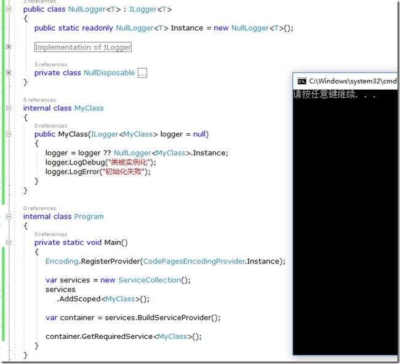Click 'NullLogger' in logger assignment line
The height and width of the screenshot is (364, 400).
132,153
